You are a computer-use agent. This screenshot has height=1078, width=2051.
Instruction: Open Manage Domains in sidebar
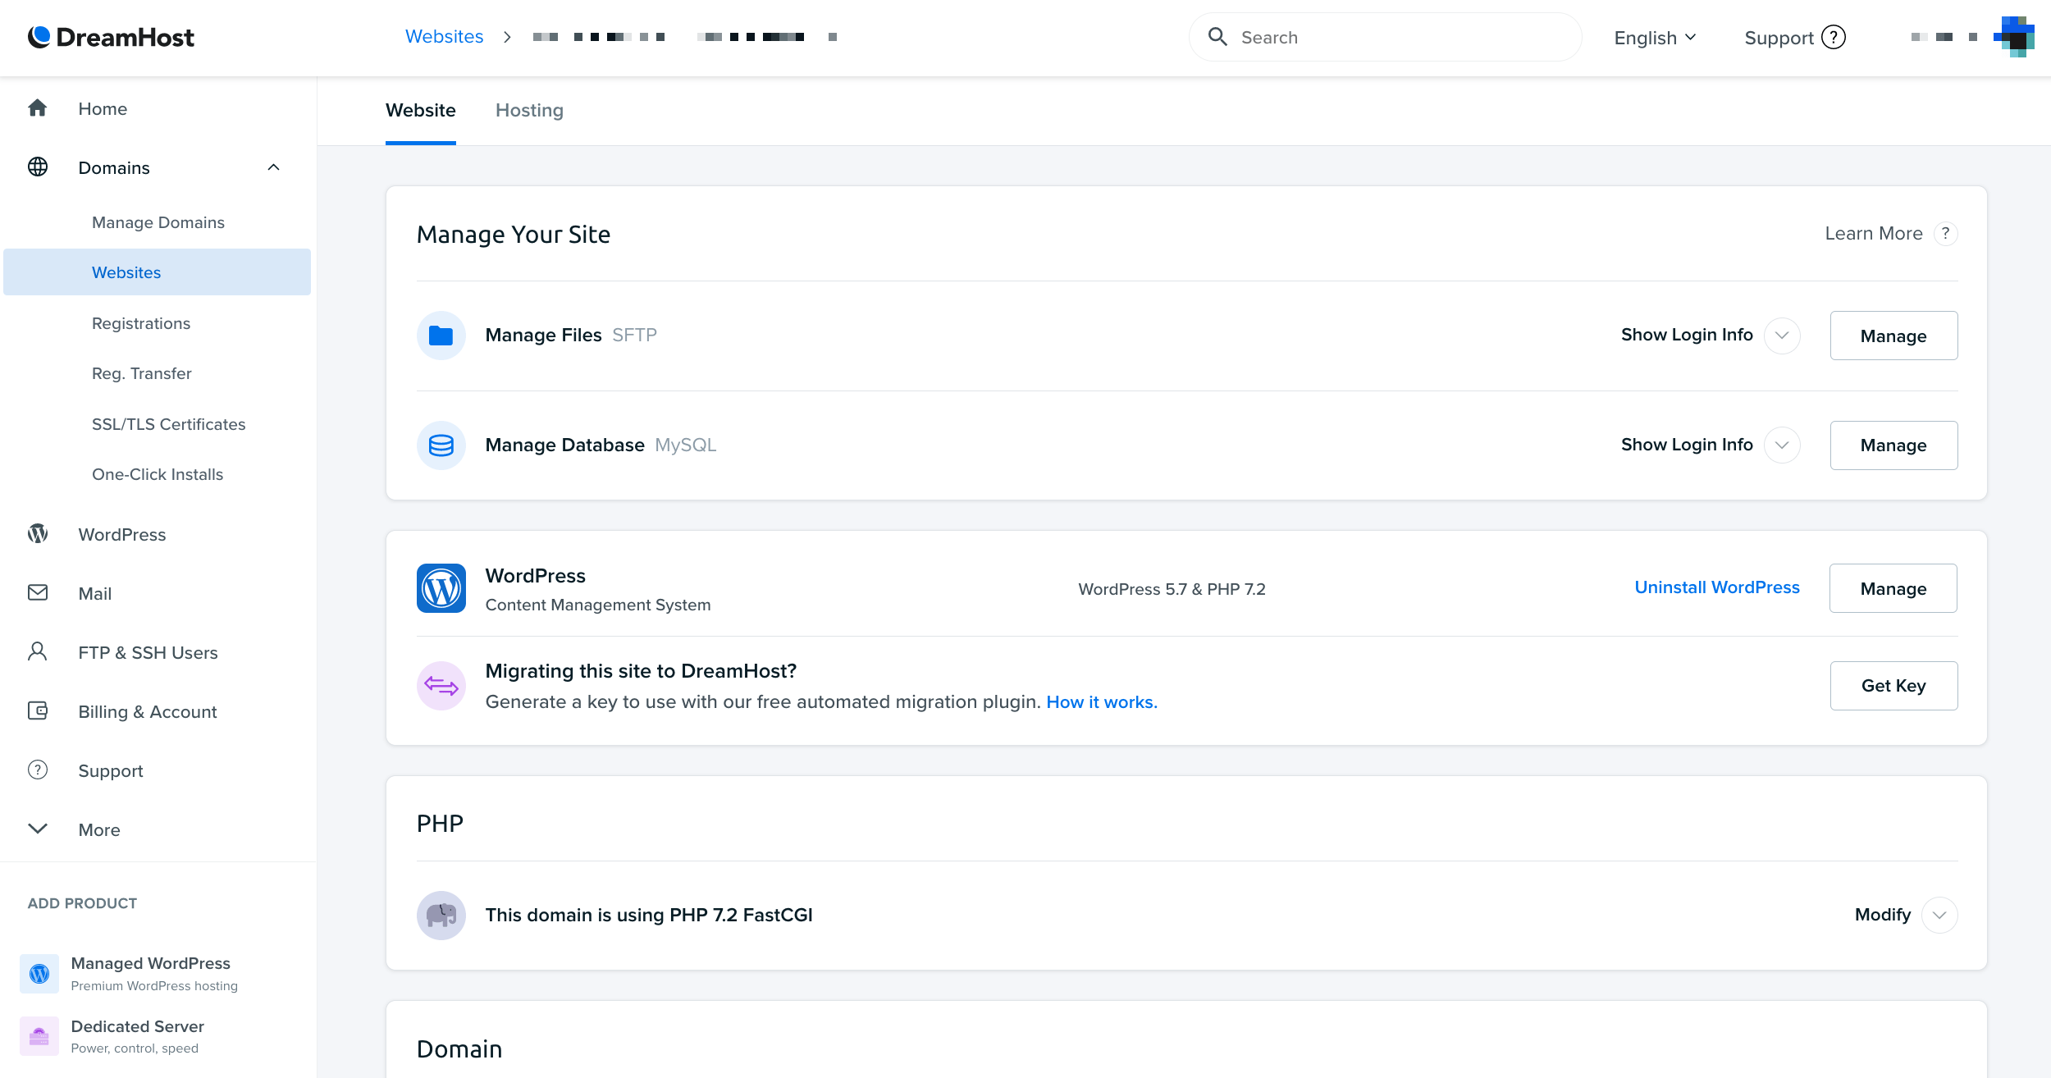pos(158,222)
